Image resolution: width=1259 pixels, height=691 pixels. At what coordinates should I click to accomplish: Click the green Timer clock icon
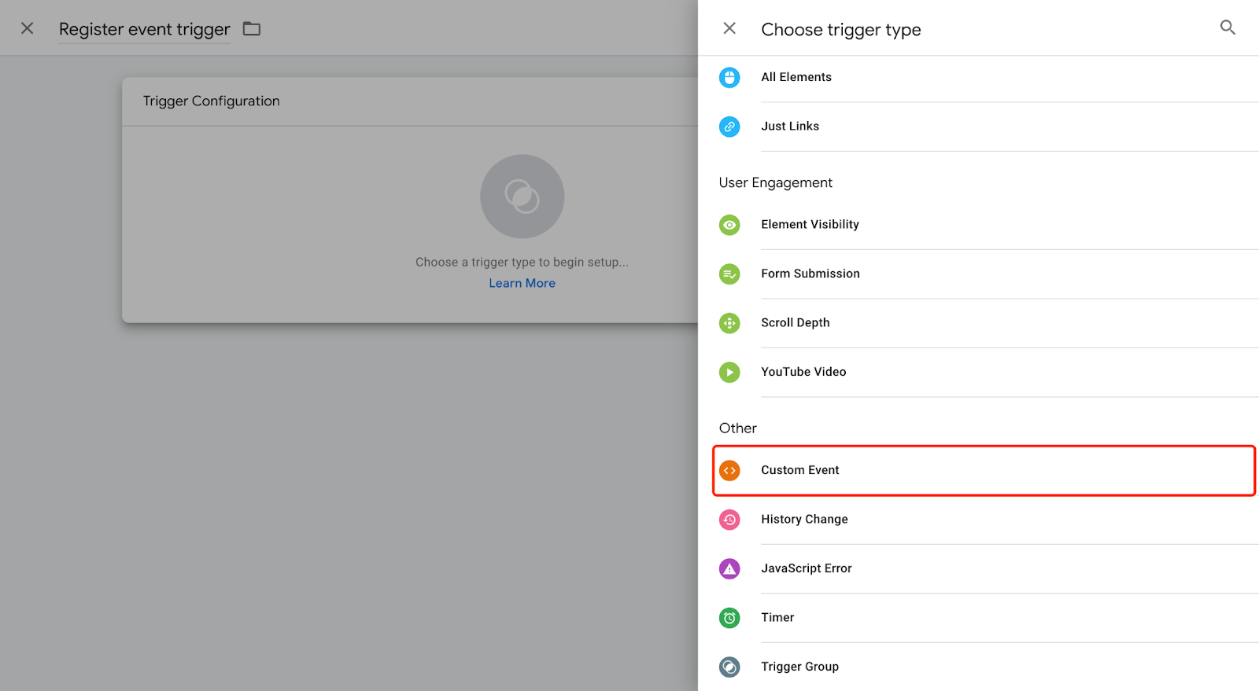click(729, 618)
